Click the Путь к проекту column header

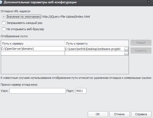tap(97, 43)
